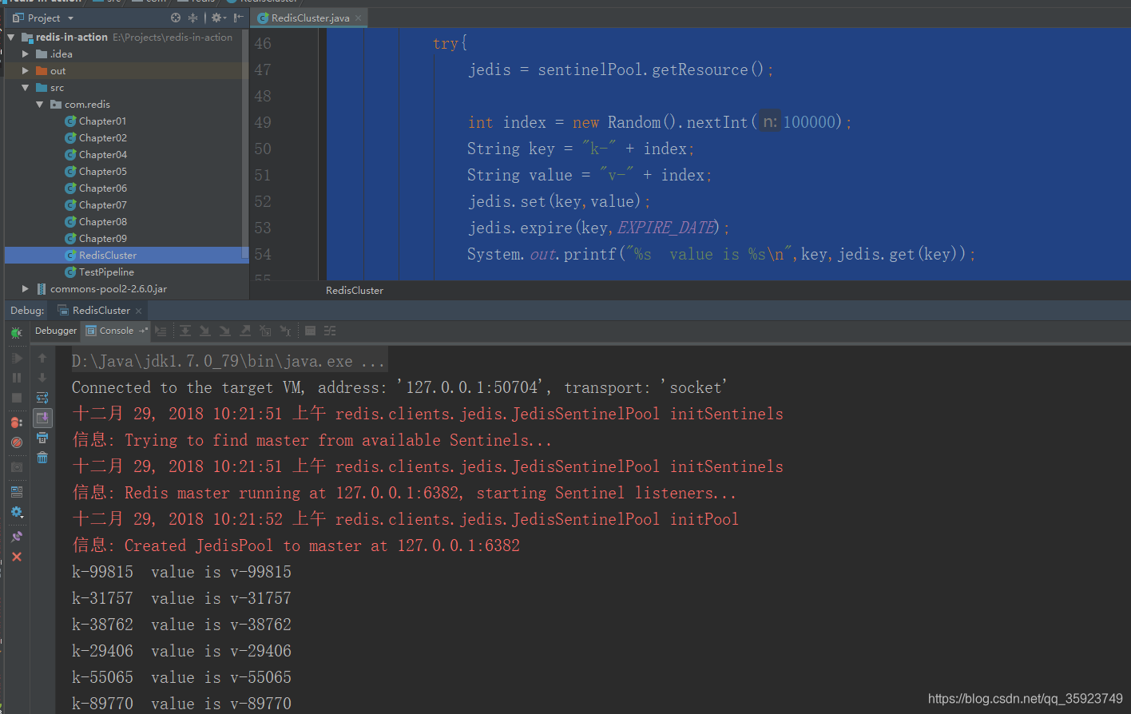Select RedisCluster class in project tree

coord(107,256)
